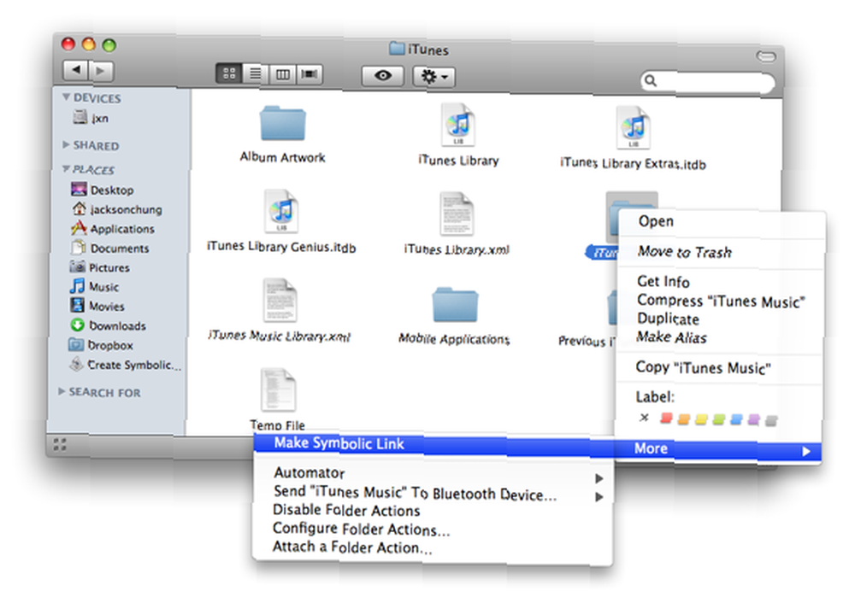Switch to list view

click(x=255, y=73)
